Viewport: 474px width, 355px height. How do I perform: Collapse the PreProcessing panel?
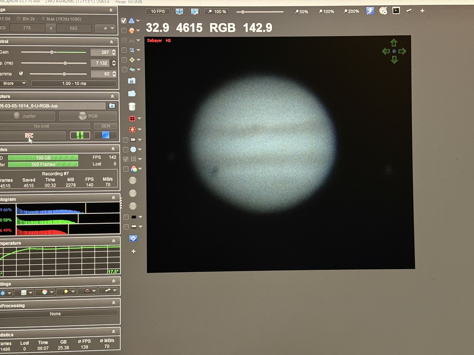113,303
